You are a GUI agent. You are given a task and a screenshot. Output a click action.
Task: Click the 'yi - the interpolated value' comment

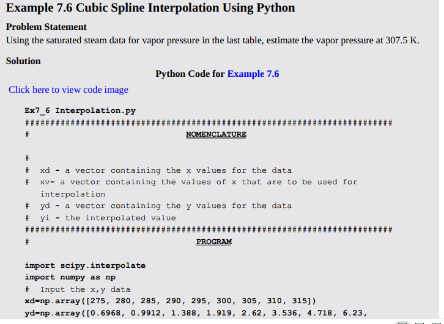100,218
